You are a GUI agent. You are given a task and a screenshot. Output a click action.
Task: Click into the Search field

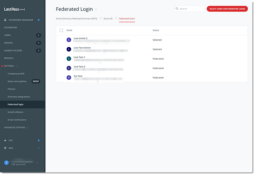click(x=190, y=9)
